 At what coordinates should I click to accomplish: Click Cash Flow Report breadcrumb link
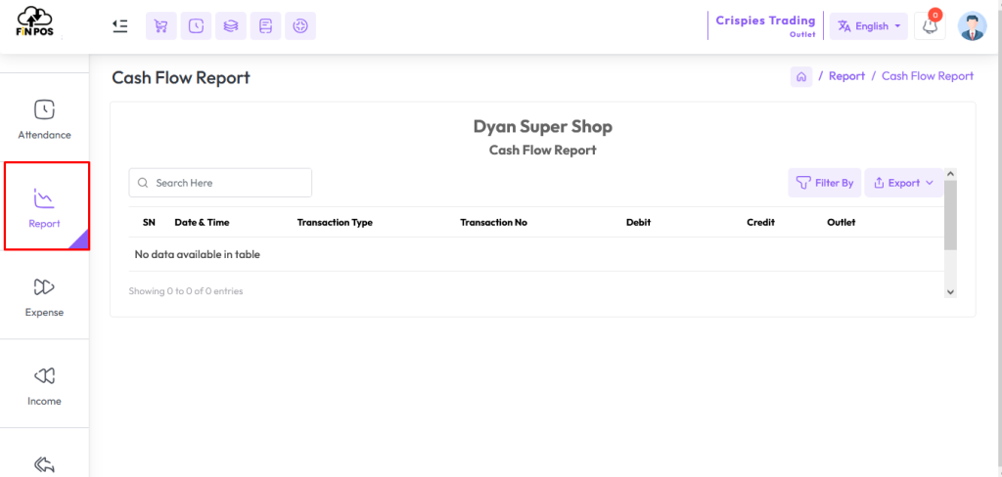pos(928,76)
